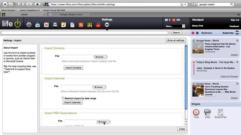This screenshot has width=241, height=135.
Task: Switch to the LifeIO browser tab
Action: pos(24,15)
